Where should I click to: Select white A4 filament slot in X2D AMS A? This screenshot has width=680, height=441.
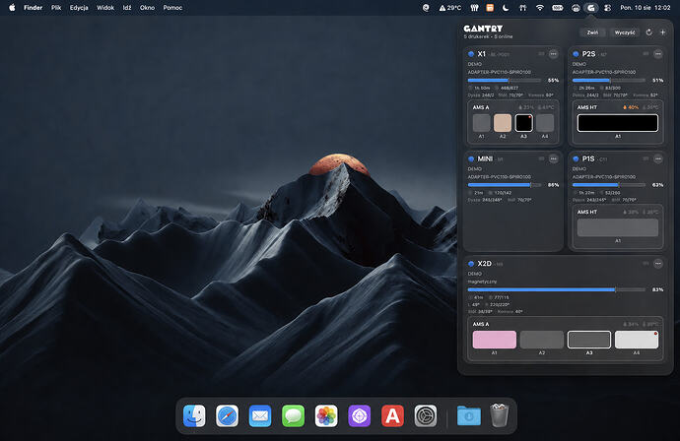[637, 340]
